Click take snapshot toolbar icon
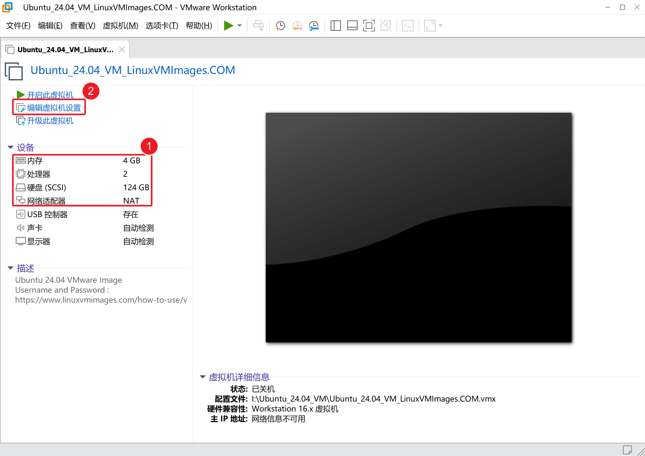 pos(280,26)
